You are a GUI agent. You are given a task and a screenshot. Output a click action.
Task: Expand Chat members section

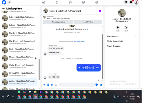pyautogui.click(x=122, y=36)
